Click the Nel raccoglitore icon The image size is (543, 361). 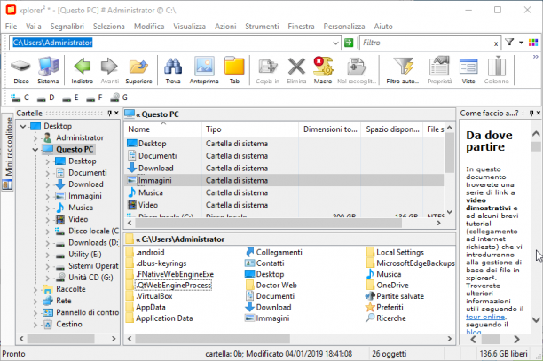pyautogui.click(x=357, y=71)
